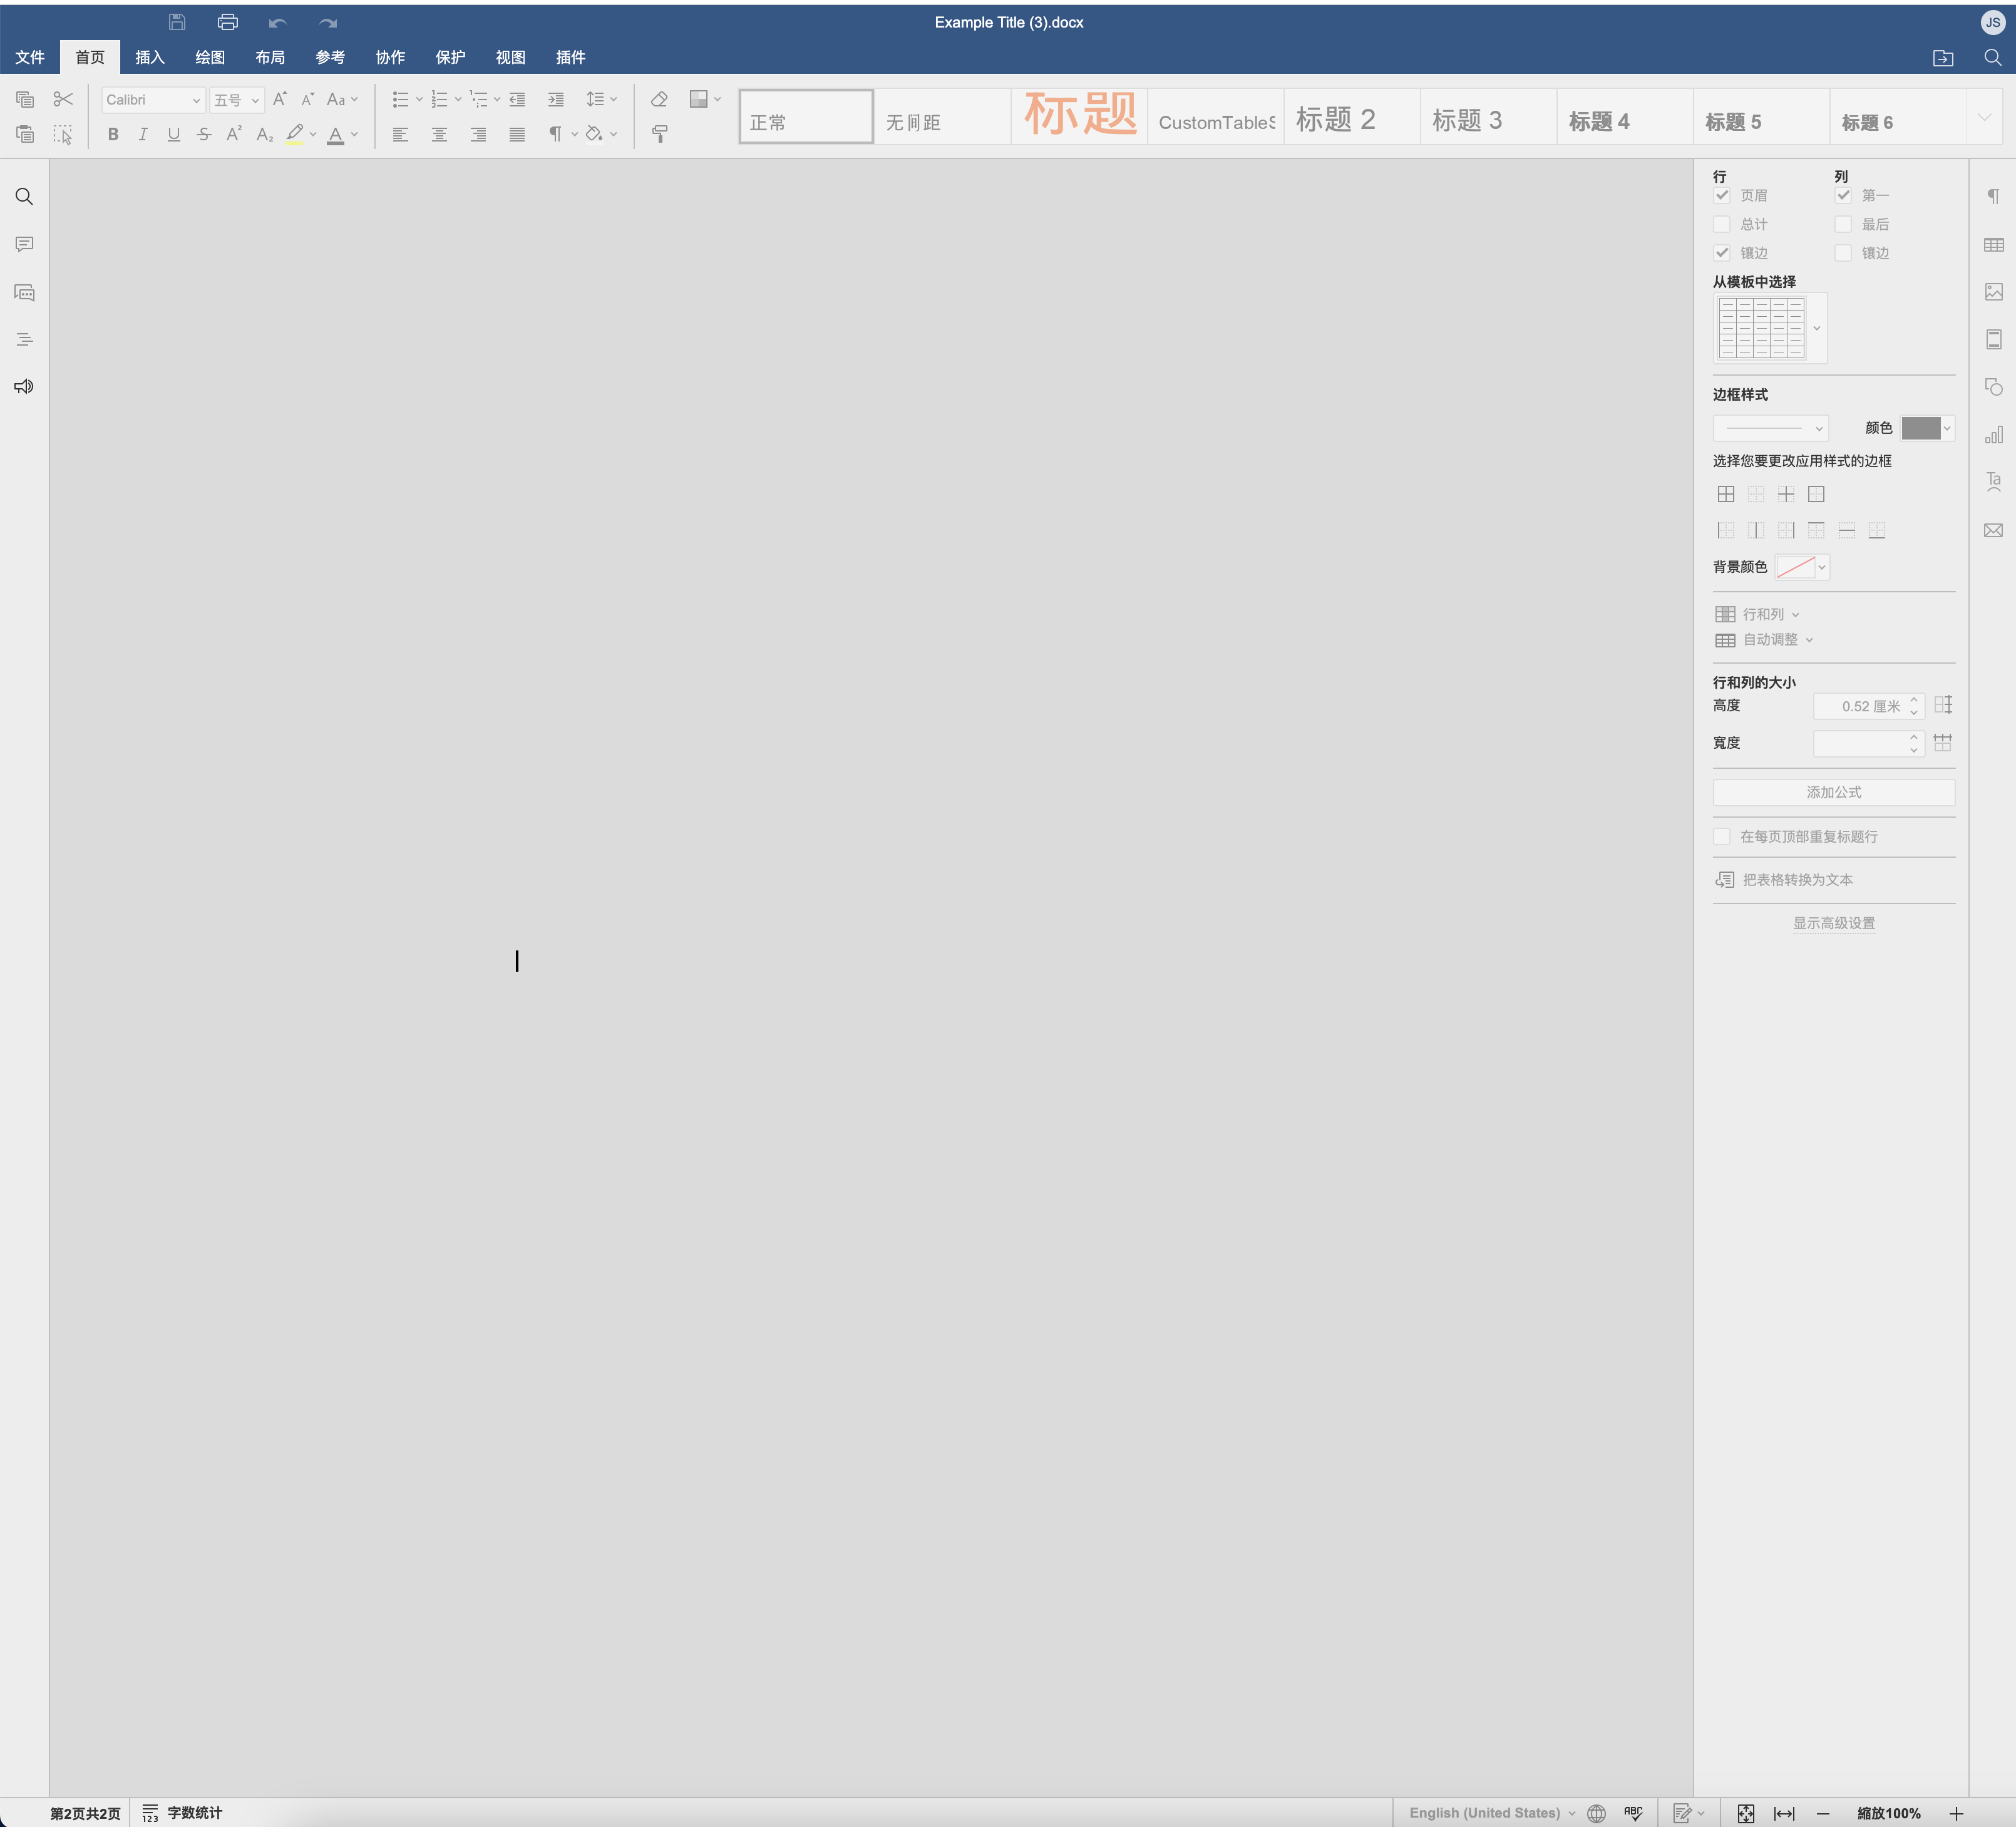Open the font color picker
Screen dimensions: 2016x1827
tap(341, 134)
